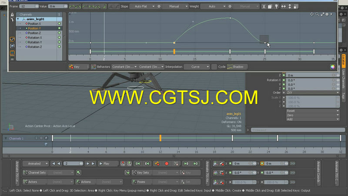Click the command input field
The width and height of the screenshot is (348, 196).
coord(298,130)
